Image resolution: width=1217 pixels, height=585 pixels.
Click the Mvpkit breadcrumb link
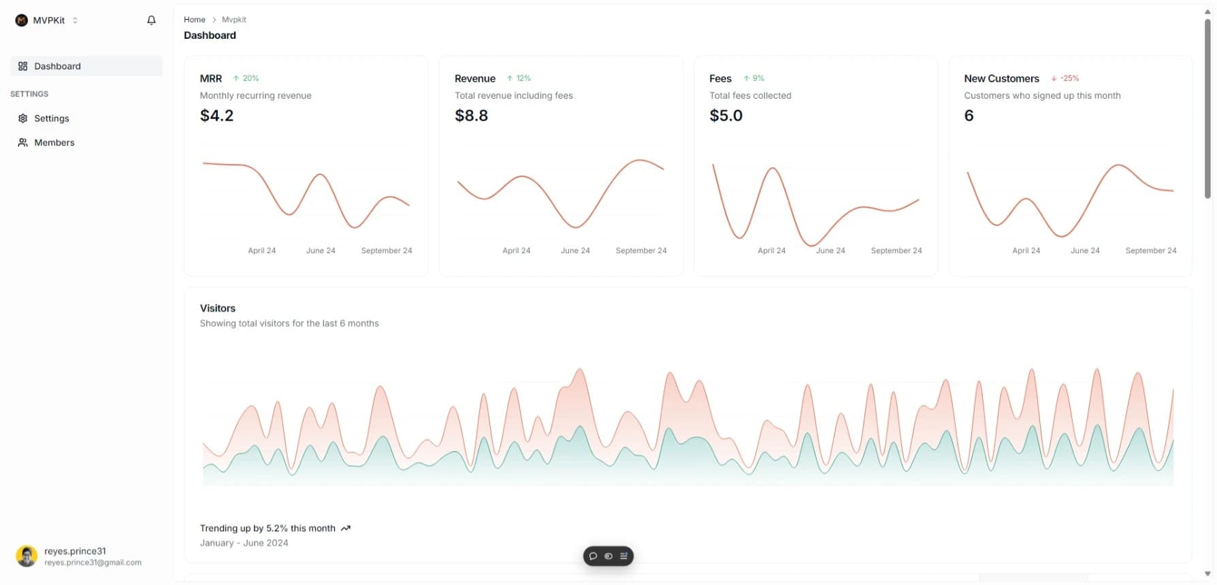pos(233,20)
